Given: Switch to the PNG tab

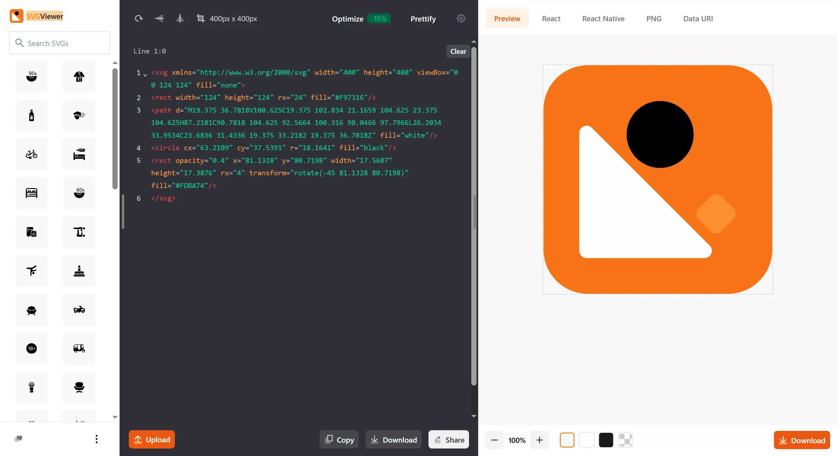Looking at the screenshot, I should pos(654,19).
